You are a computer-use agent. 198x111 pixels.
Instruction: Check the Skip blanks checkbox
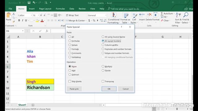pos(70,81)
